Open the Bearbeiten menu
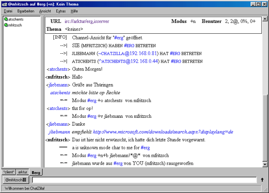The image size is (269, 193). (26, 11)
